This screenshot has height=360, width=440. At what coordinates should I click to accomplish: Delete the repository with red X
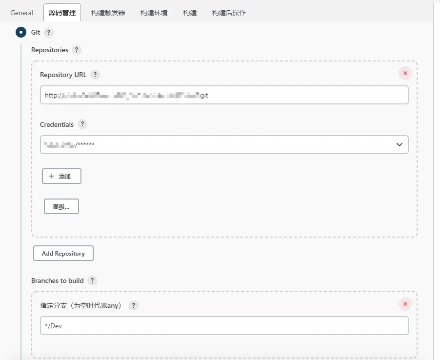405,73
